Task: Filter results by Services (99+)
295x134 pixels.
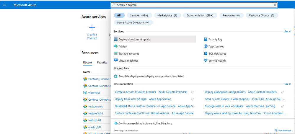Action: [x=139, y=15]
